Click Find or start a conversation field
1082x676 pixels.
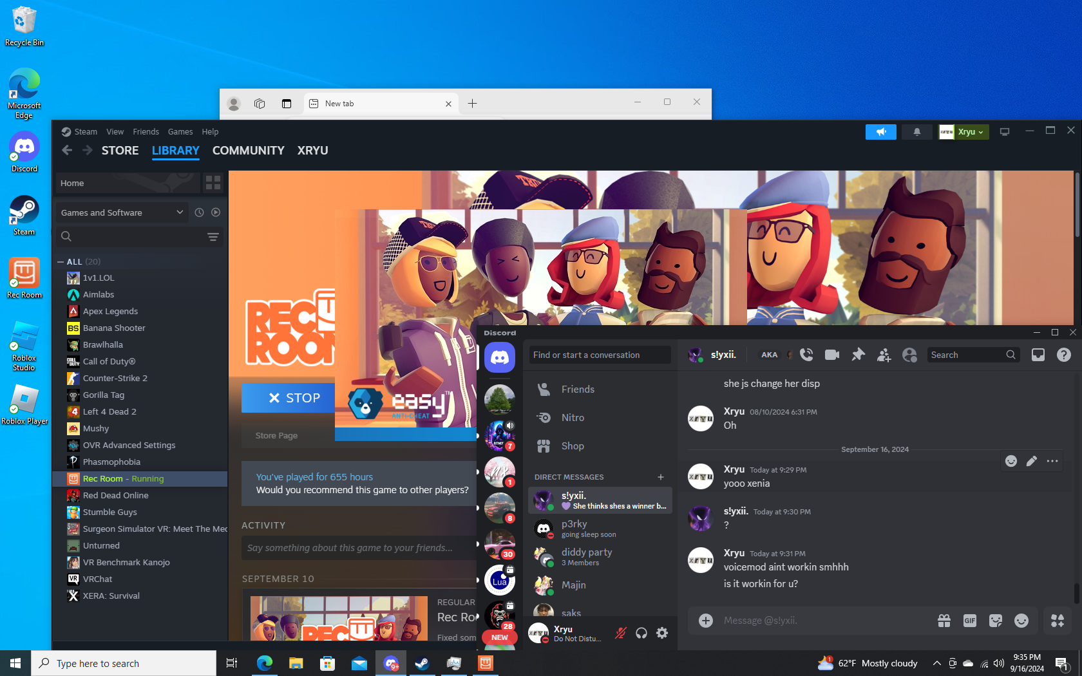(x=600, y=355)
